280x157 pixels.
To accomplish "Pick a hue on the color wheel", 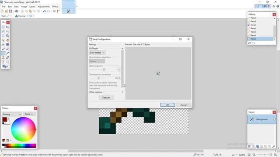I will coord(23,129).
